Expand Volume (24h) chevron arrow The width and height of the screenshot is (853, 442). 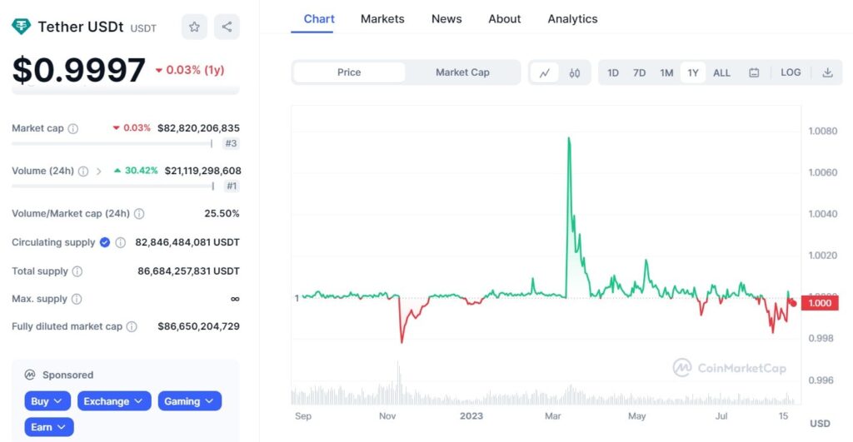click(98, 171)
